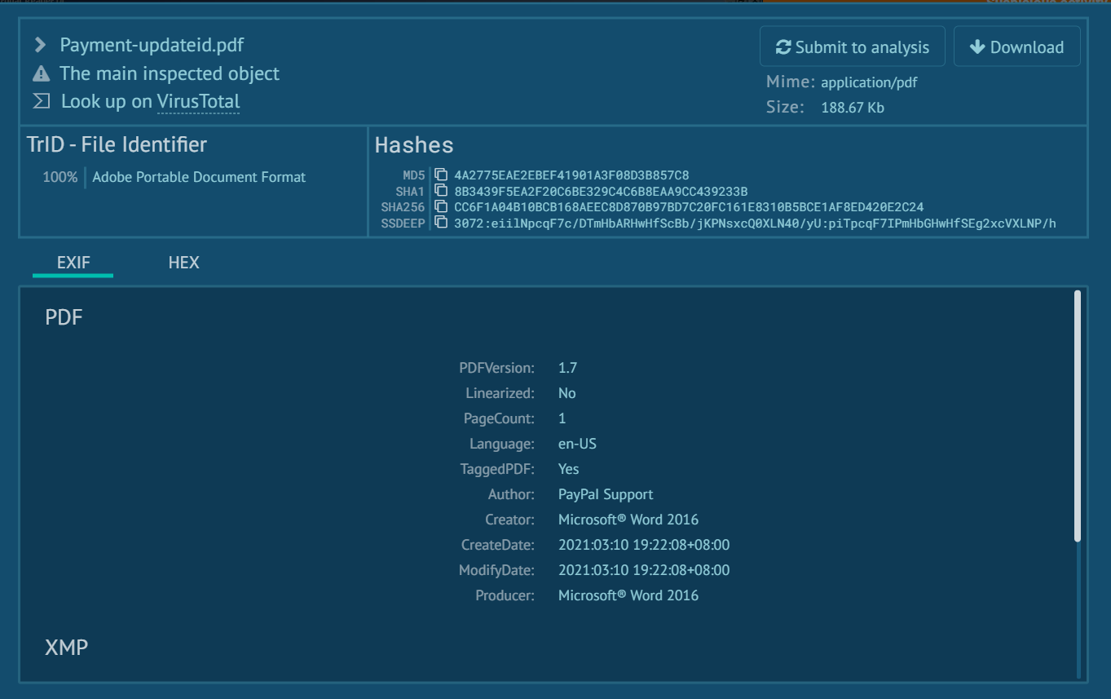Expand the Payment-updateid.pdf chevron
The image size is (1111, 699).
click(40, 45)
